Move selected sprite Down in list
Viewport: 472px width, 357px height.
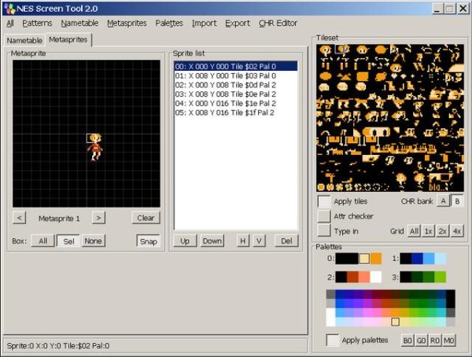(212, 241)
